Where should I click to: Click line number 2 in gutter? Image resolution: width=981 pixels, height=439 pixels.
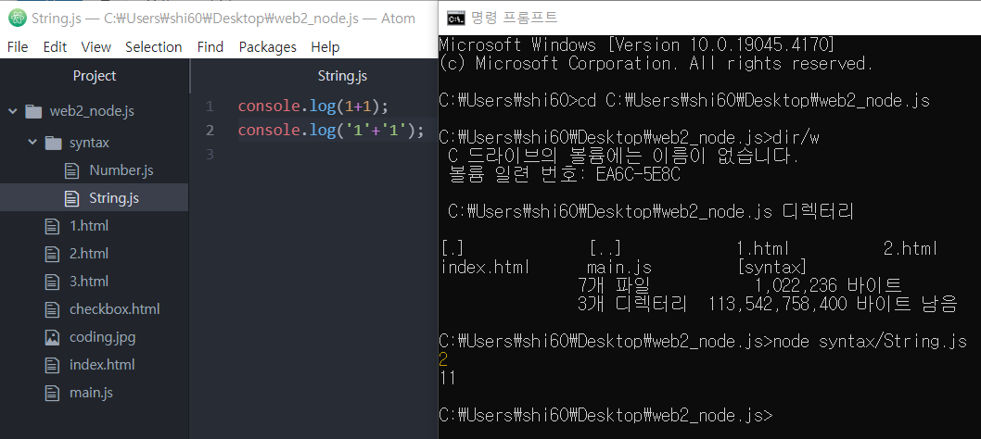(x=210, y=130)
